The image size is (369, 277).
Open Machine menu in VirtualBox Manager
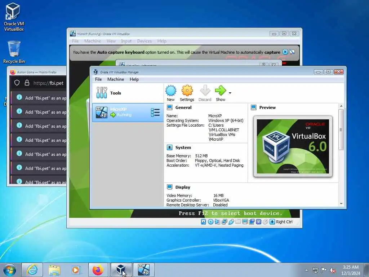point(116,79)
